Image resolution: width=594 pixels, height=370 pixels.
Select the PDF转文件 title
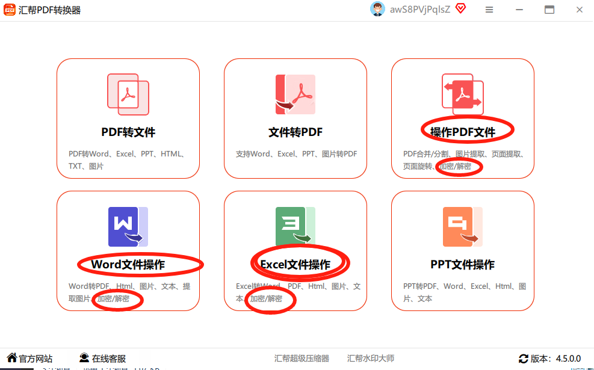tap(128, 132)
